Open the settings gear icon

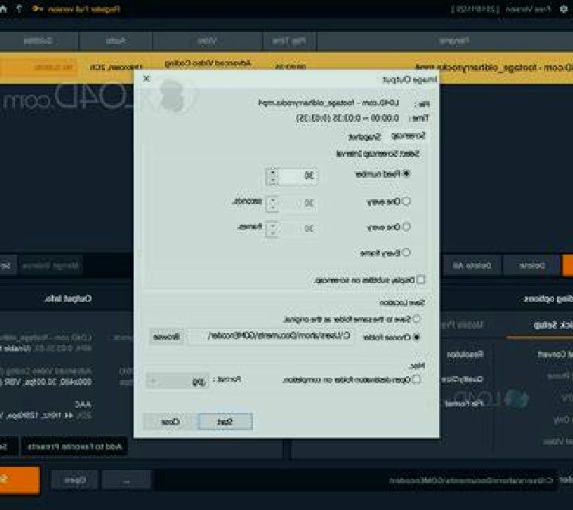563,9
